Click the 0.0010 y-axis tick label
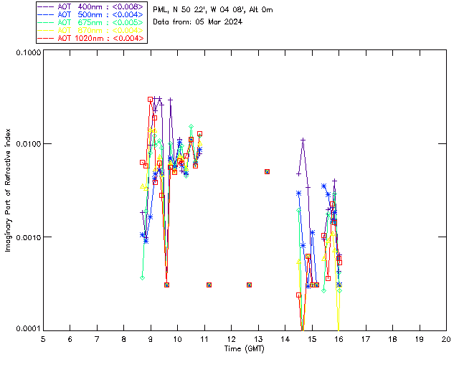The width and height of the screenshot is (459, 367). [x=29, y=237]
